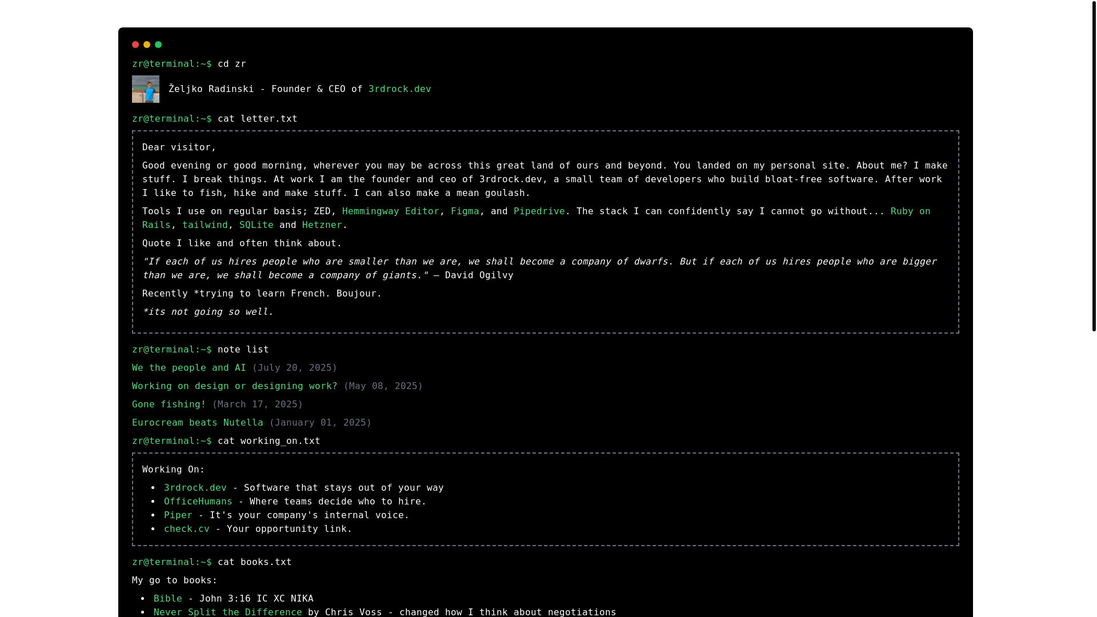Open the check.cv project link
This screenshot has height=617, width=1097.
point(187,529)
